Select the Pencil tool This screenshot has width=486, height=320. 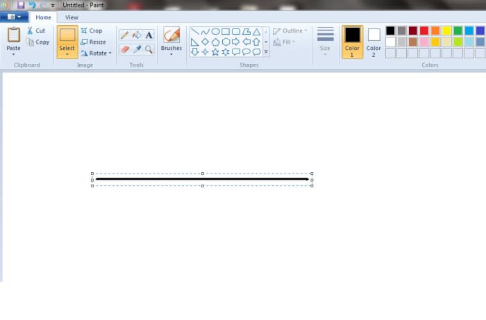pyautogui.click(x=124, y=35)
